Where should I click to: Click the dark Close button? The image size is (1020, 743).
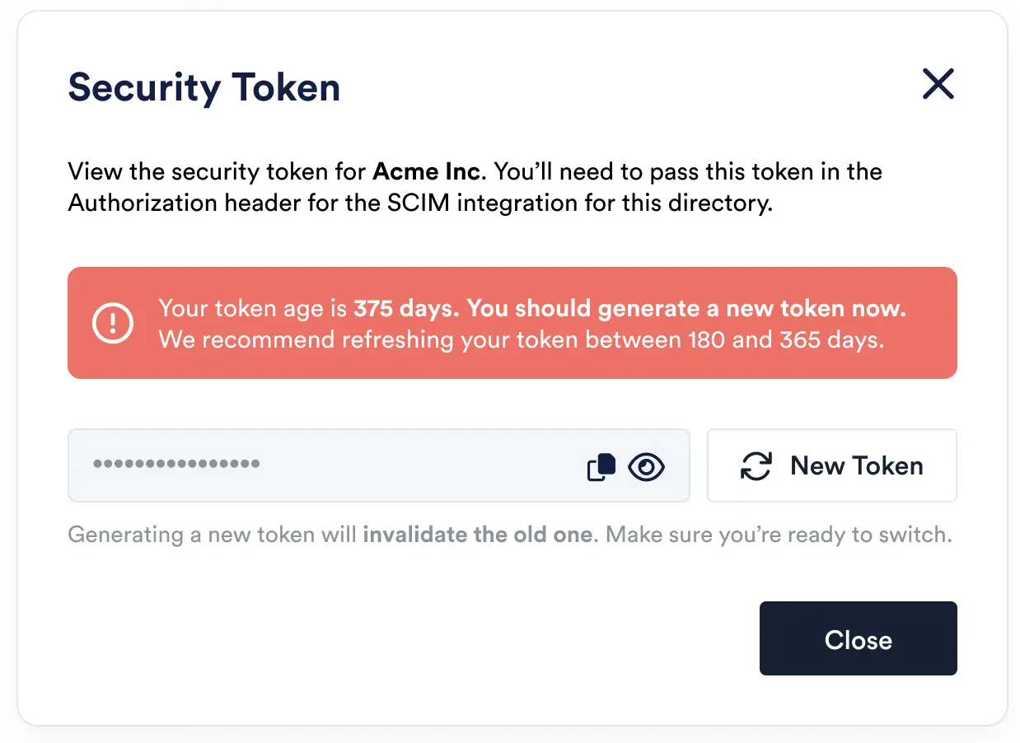pos(858,639)
